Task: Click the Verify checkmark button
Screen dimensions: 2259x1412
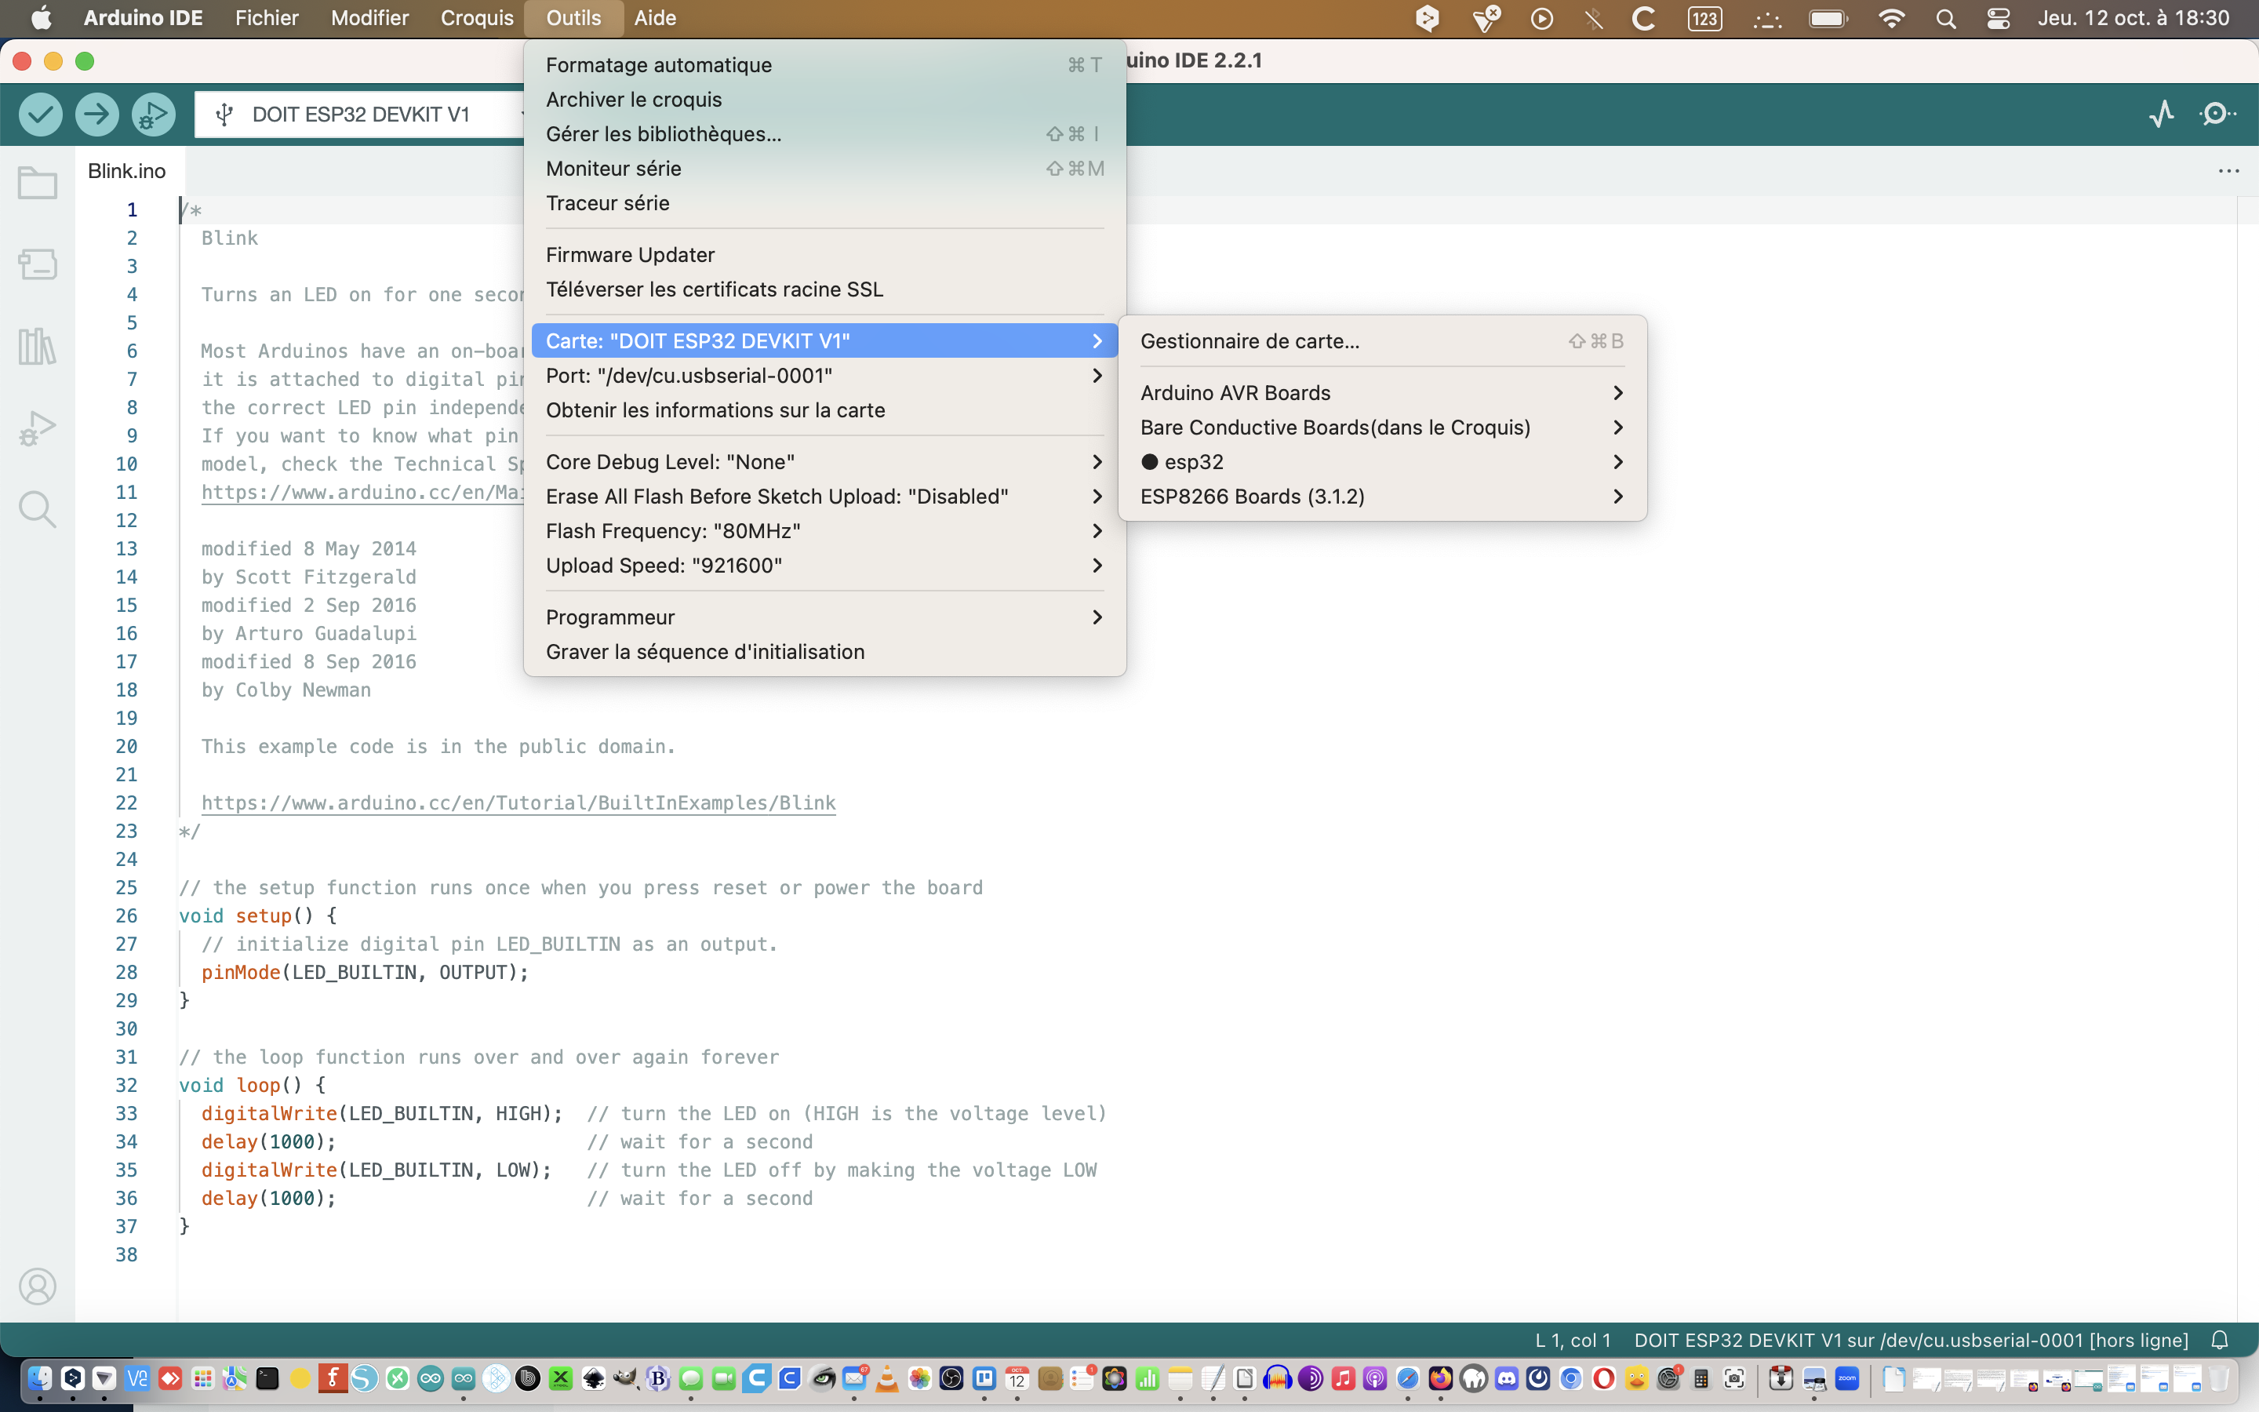Action: [40, 114]
